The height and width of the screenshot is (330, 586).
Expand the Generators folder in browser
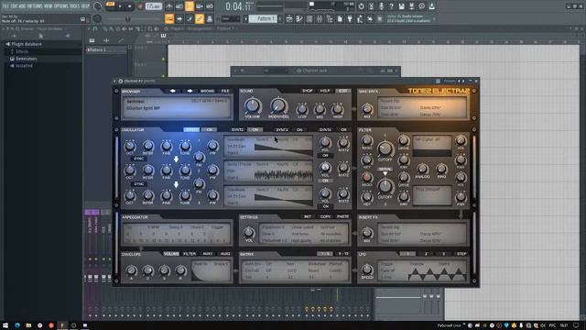[26, 59]
